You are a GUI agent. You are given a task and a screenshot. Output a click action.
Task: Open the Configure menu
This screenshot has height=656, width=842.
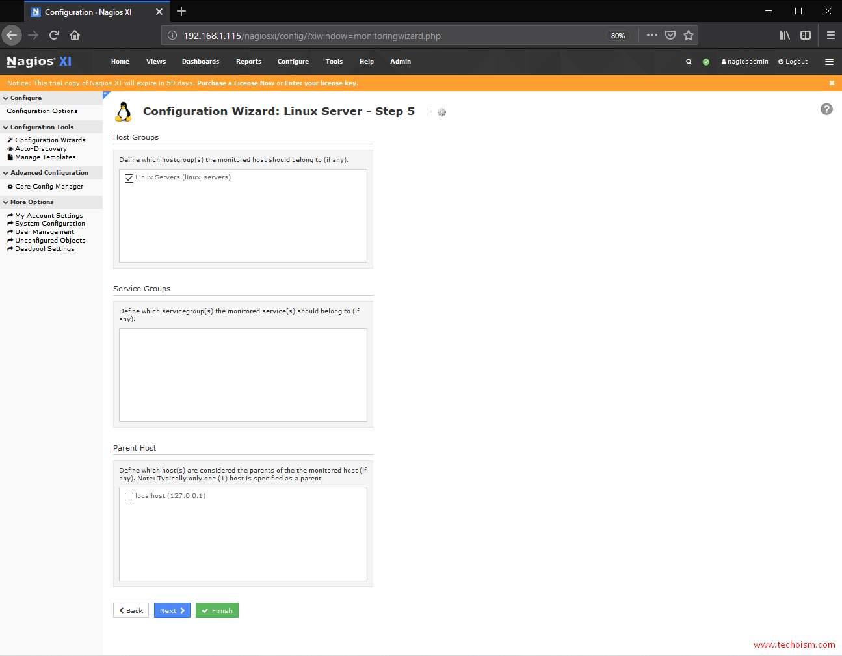[x=293, y=62]
